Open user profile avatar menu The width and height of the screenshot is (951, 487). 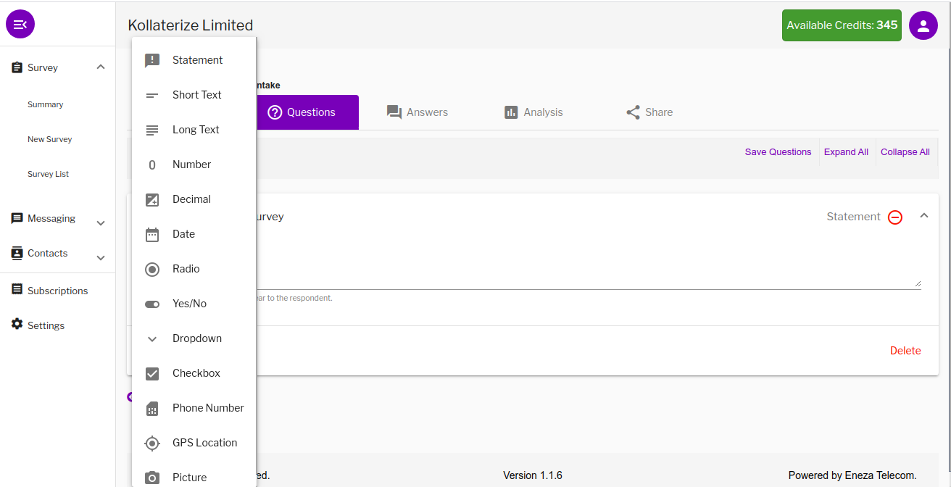pyautogui.click(x=923, y=25)
